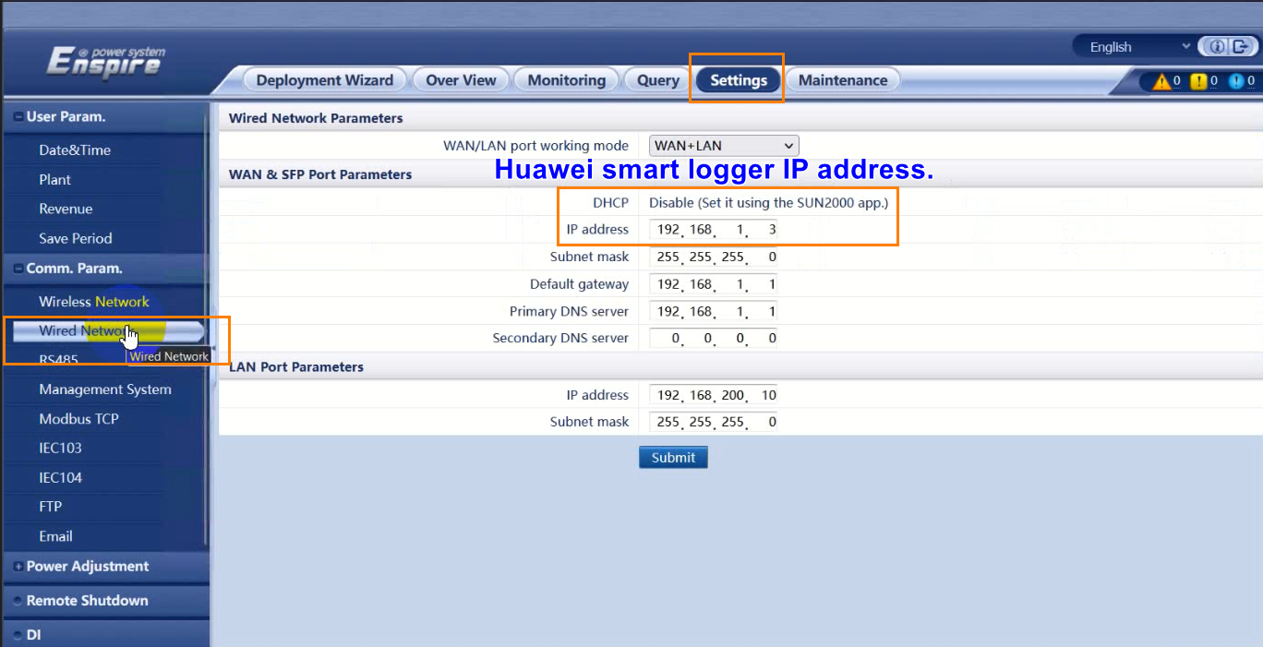Image resolution: width=1263 pixels, height=647 pixels.
Task: Select the Deployment Wizard tab
Action: 324,79
